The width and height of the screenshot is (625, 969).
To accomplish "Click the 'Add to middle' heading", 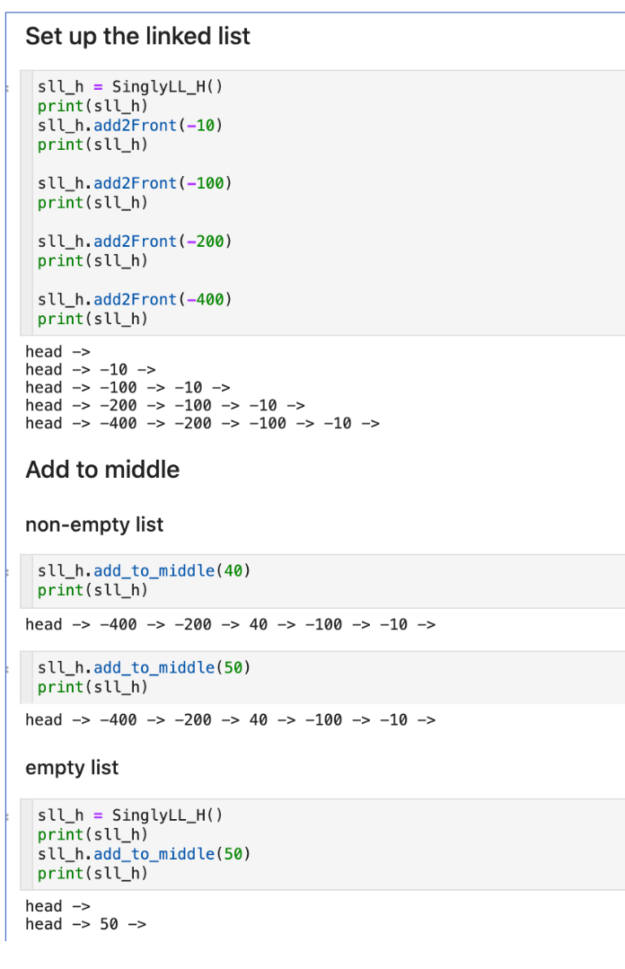I will 102,470.
